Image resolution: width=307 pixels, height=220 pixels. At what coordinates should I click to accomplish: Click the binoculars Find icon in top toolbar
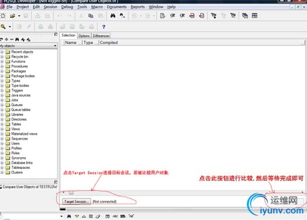click(x=113, y=16)
